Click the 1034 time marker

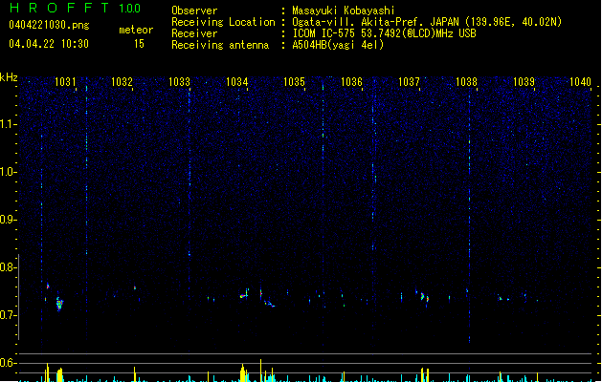click(x=237, y=81)
